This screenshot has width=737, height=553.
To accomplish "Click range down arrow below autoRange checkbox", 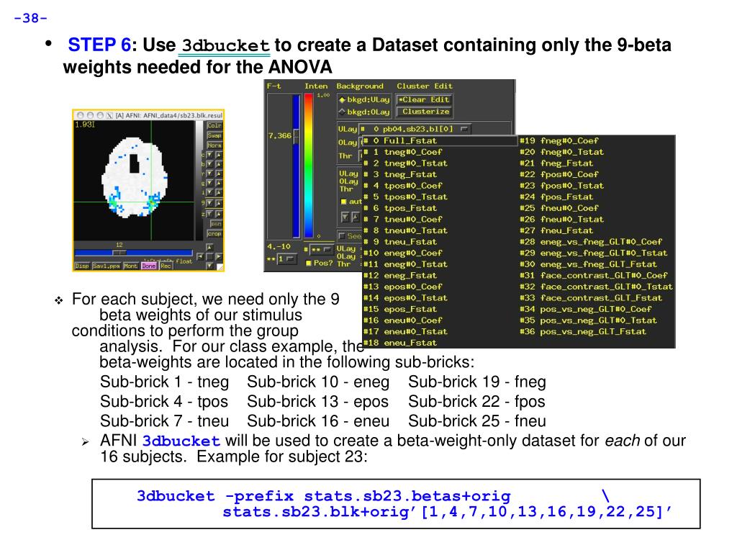I will 345,217.
